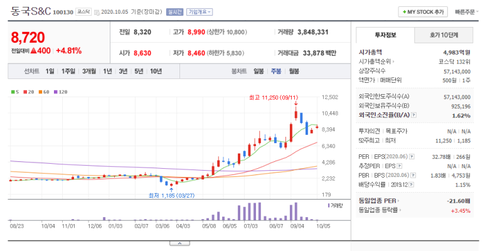Click the stock code 100130
The width and height of the screenshot is (485, 251).
click(x=63, y=13)
